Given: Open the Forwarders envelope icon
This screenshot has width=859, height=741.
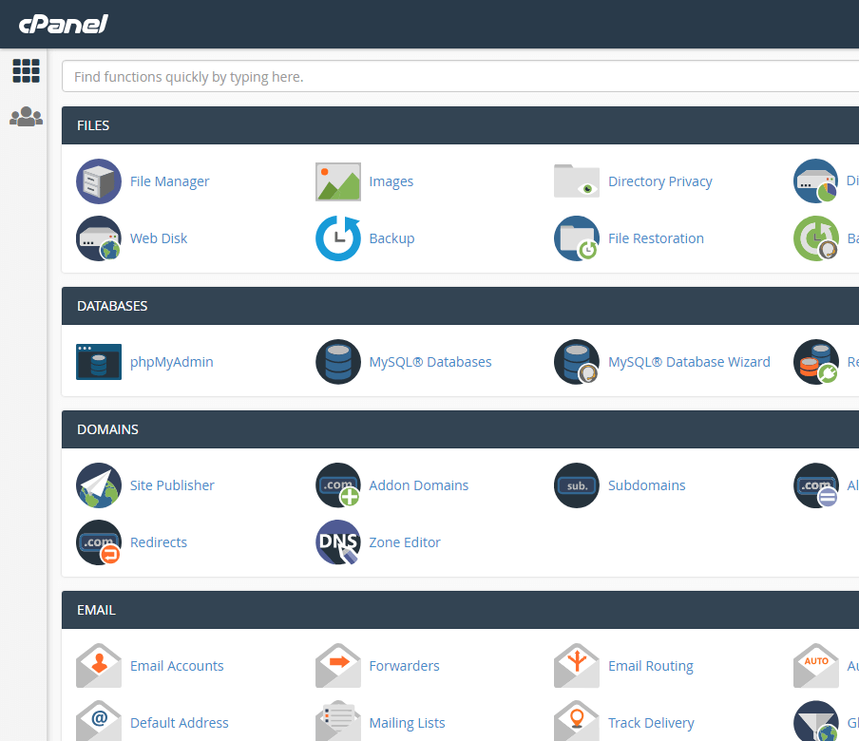Looking at the screenshot, I should 338,666.
